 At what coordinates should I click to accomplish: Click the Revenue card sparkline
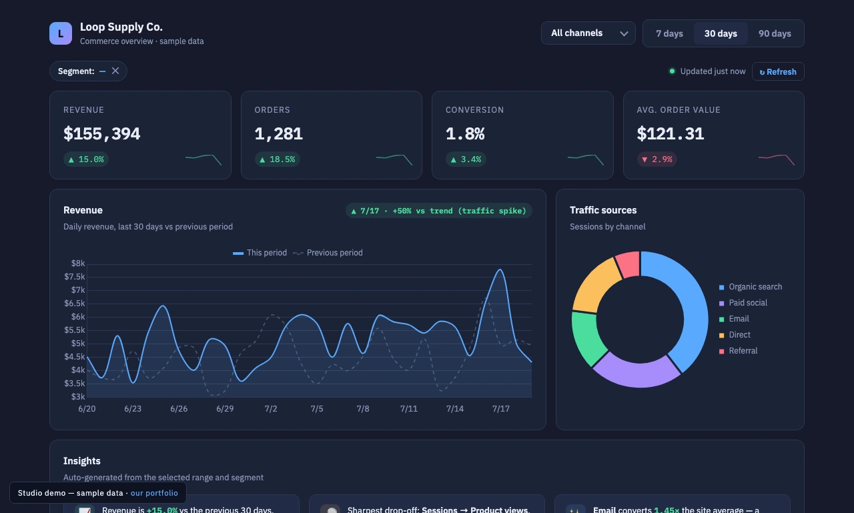click(x=203, y=159)
